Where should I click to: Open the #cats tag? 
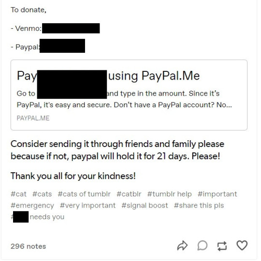click(42, 194)
